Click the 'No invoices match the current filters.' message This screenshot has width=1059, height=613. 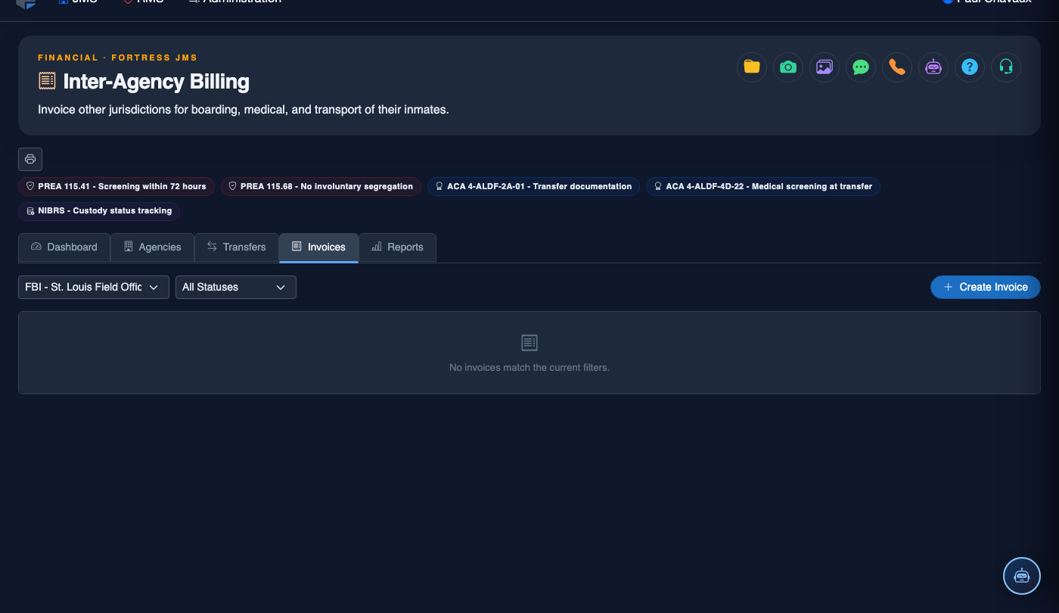[529, 368]
